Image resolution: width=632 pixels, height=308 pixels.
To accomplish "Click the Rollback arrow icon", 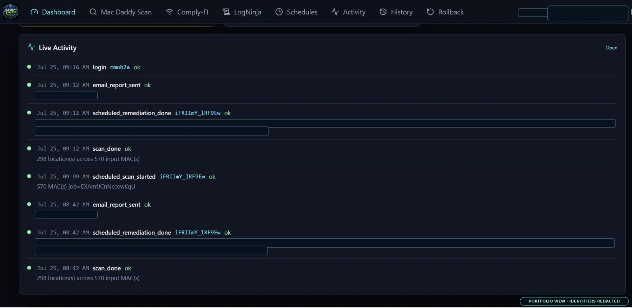I will tap(430, 12).
